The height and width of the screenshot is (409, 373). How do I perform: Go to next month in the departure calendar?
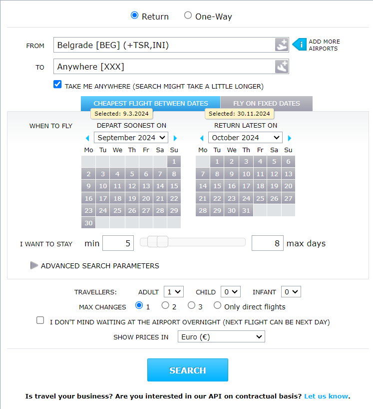(x=175, y=138)
